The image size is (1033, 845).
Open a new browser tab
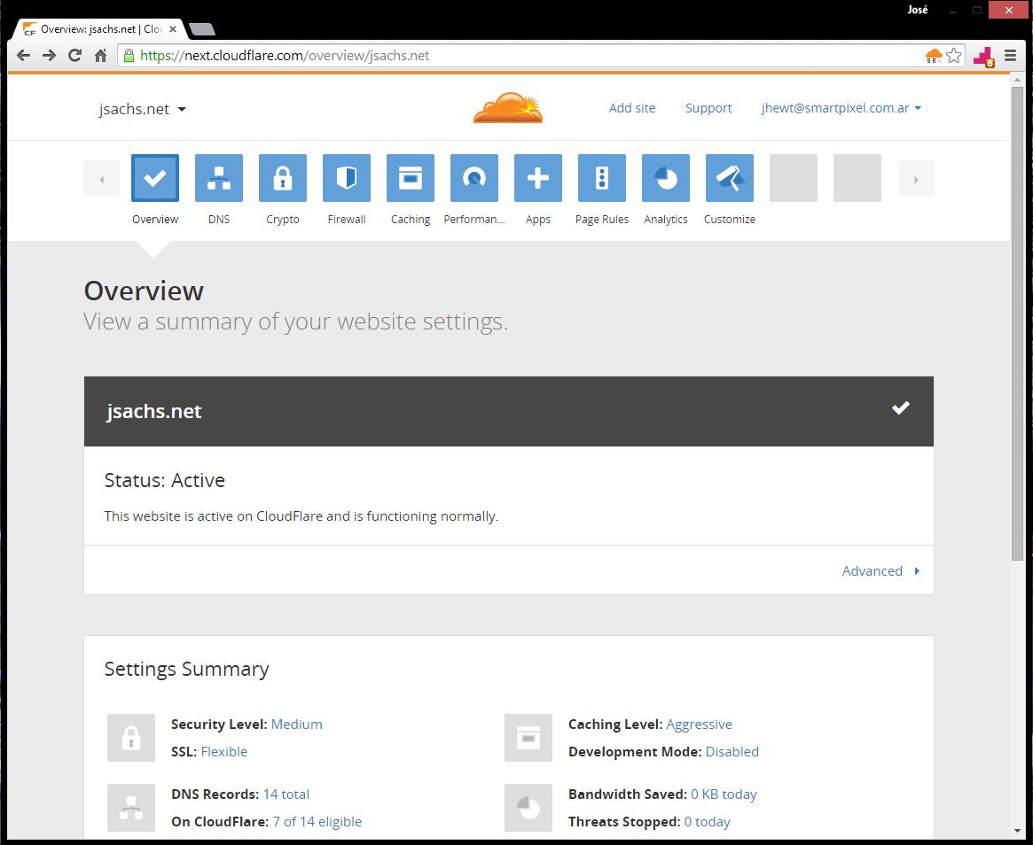(201, 29)
